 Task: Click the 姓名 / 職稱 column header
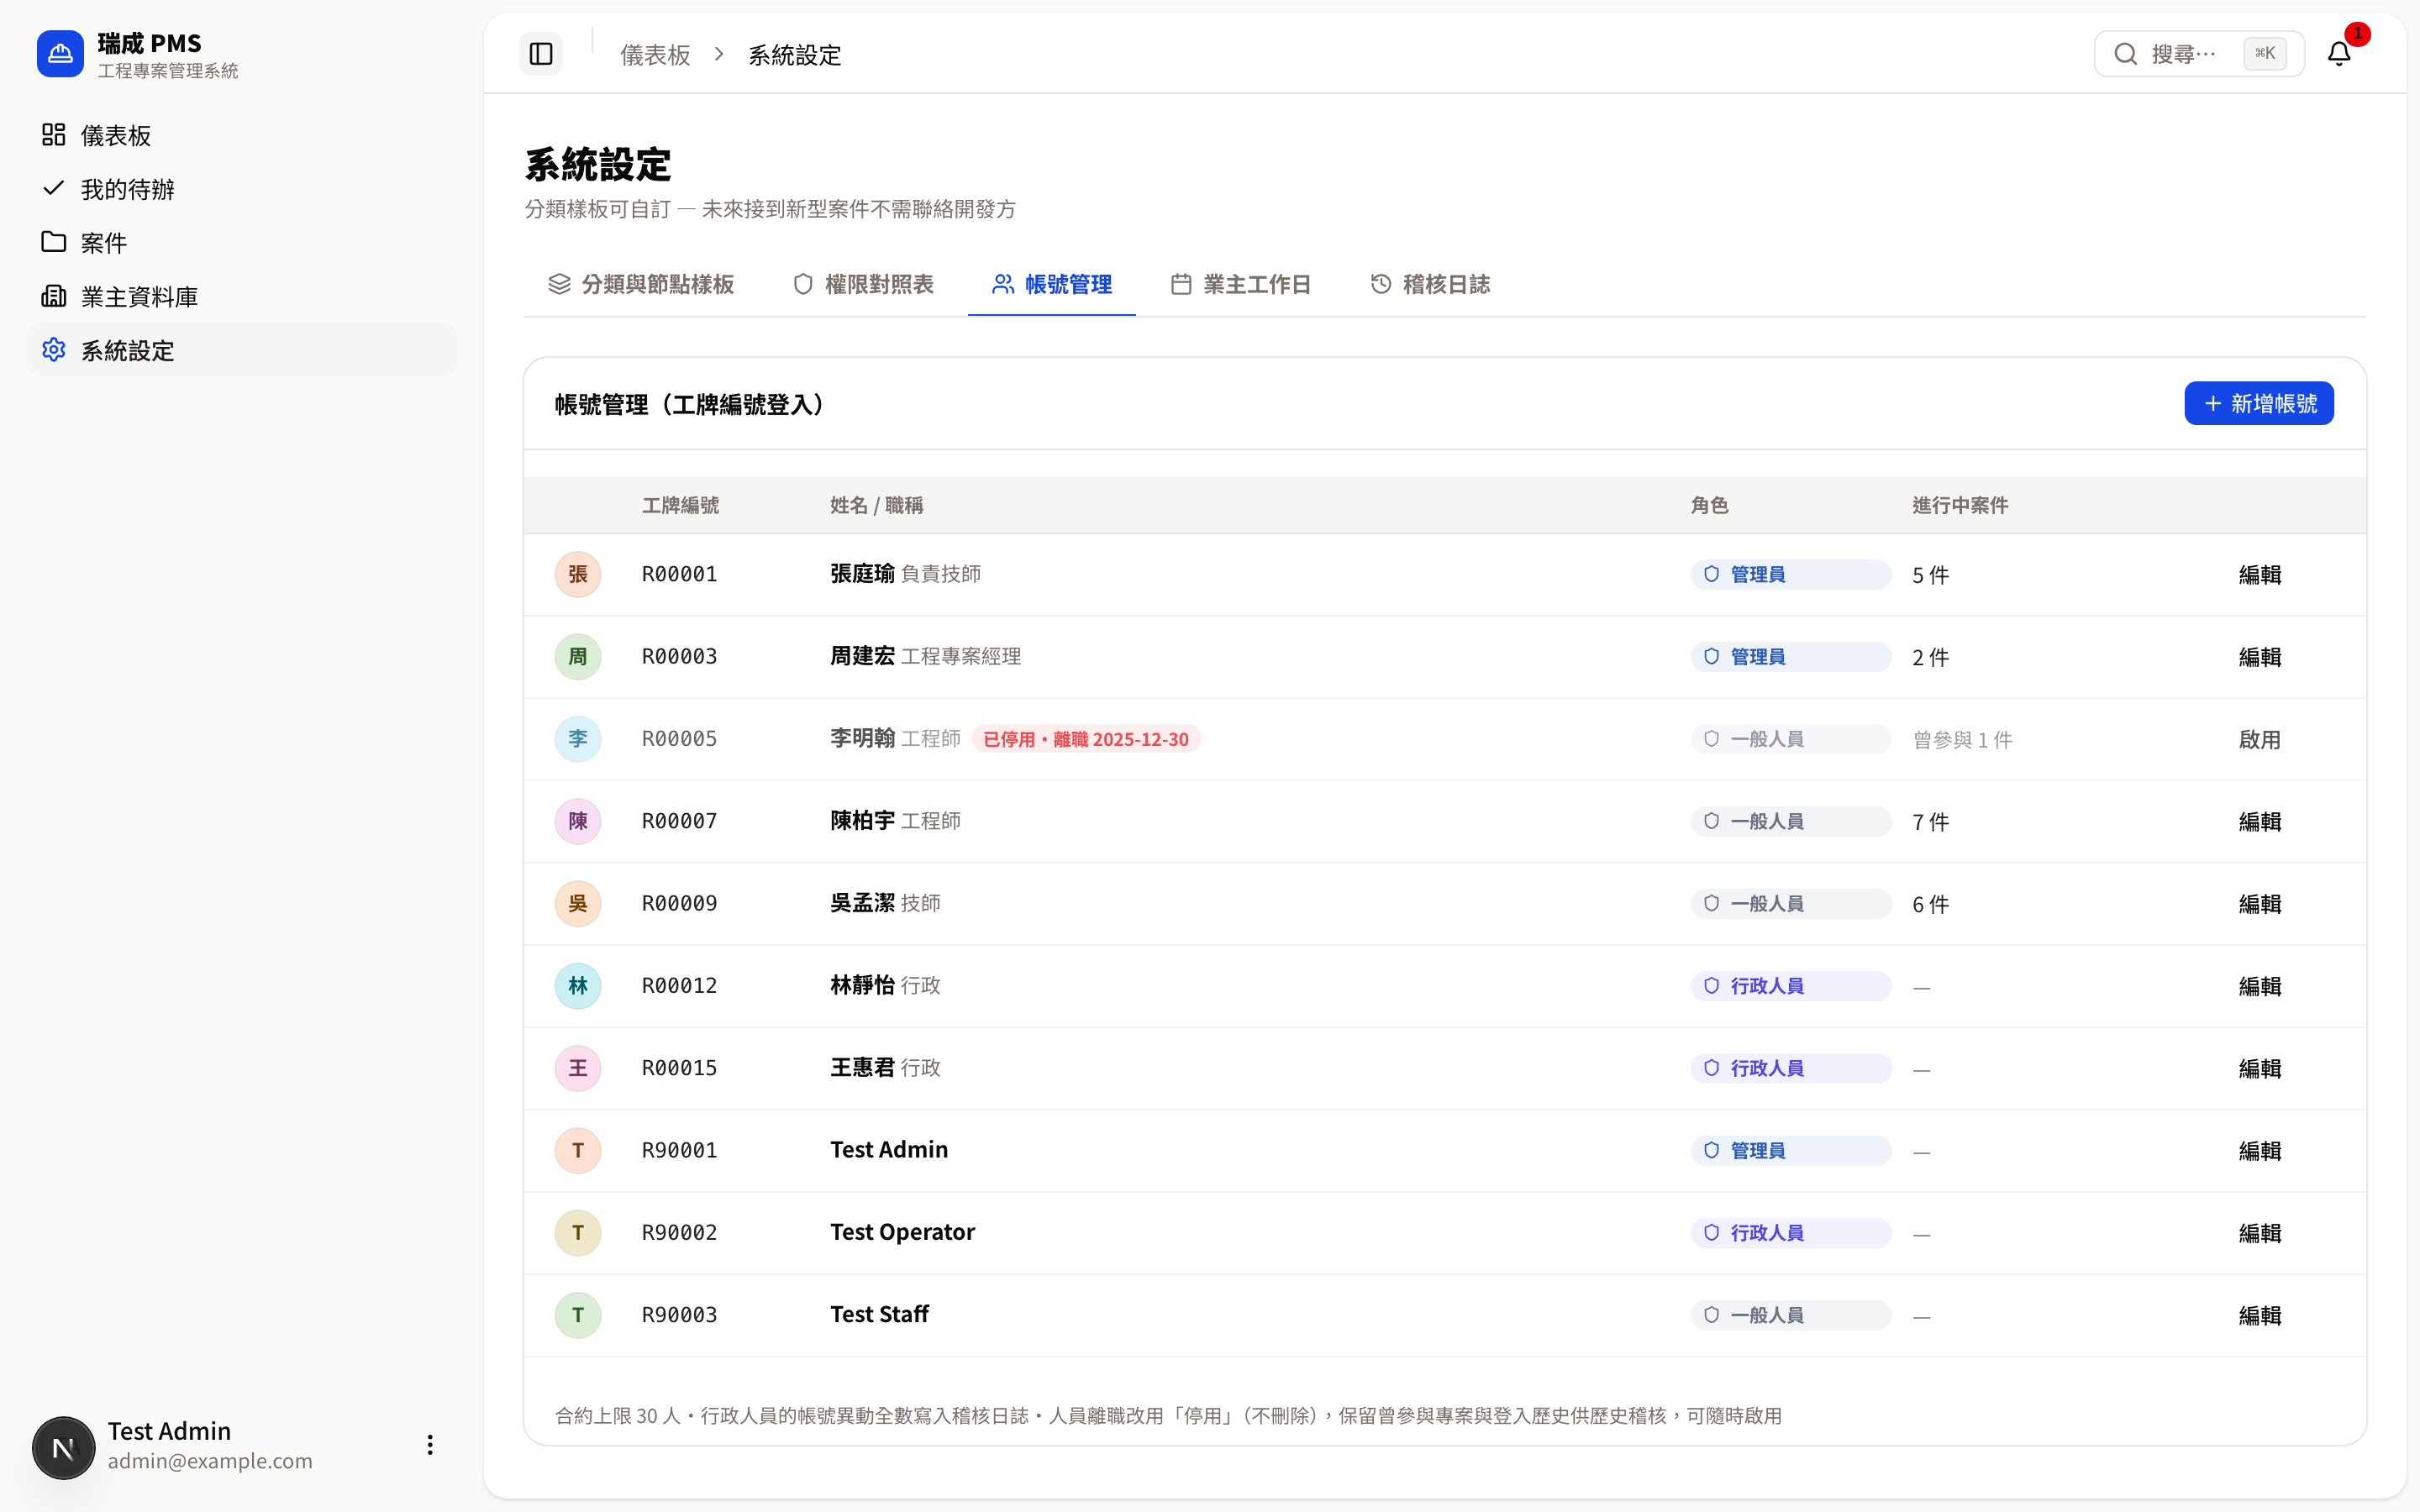pyautogui.click(x=876, y=505)
